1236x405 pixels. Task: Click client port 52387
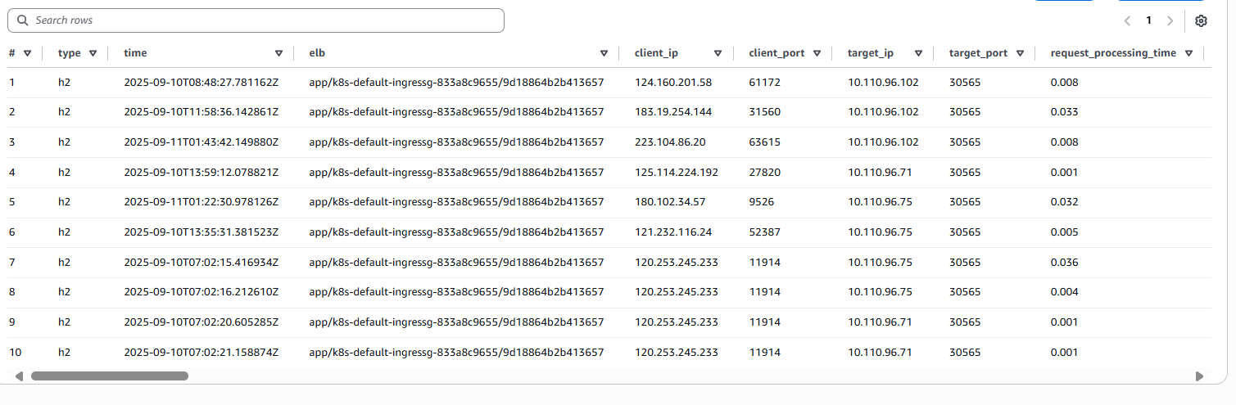764,232
